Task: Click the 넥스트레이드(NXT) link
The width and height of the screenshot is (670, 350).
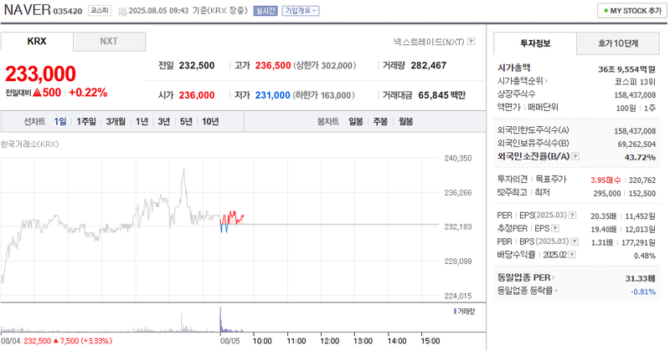Action: (429, 42)
